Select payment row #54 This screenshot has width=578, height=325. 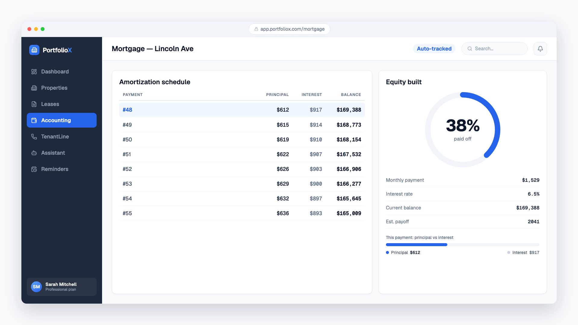242,199
